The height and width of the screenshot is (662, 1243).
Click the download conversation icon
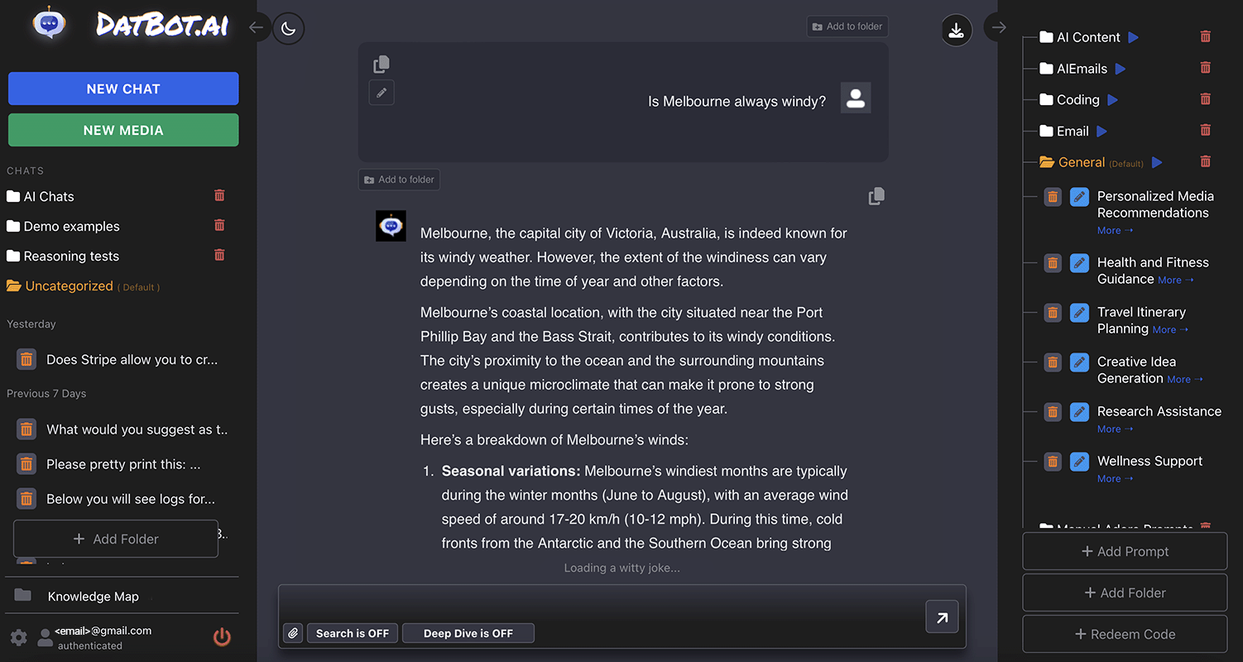click(956, 31)
